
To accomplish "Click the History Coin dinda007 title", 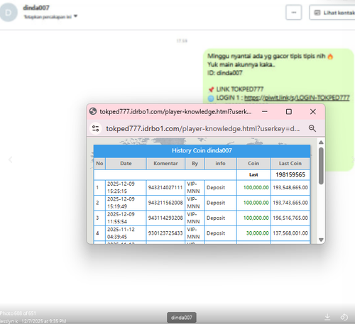I will click(202, 150).
